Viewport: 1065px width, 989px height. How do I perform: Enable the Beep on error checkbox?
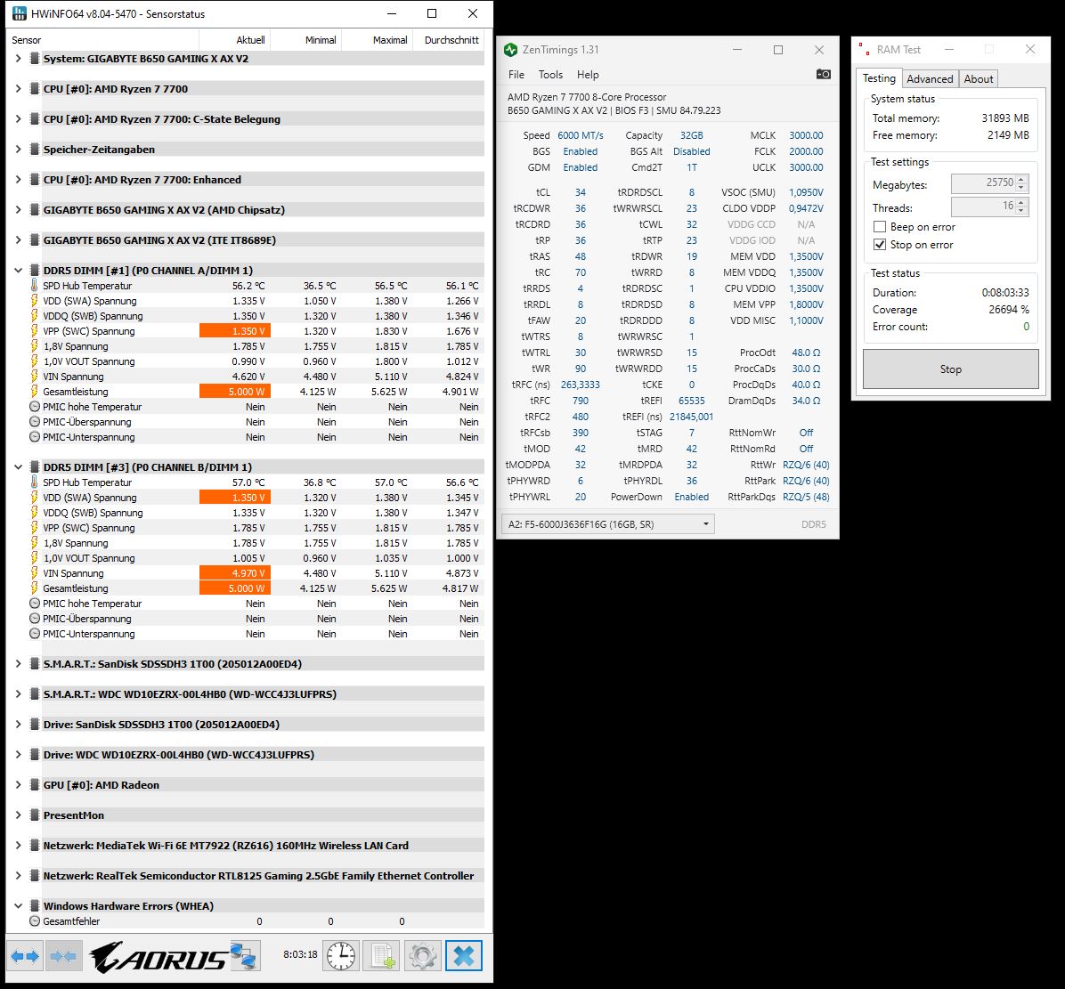[880, 227]
